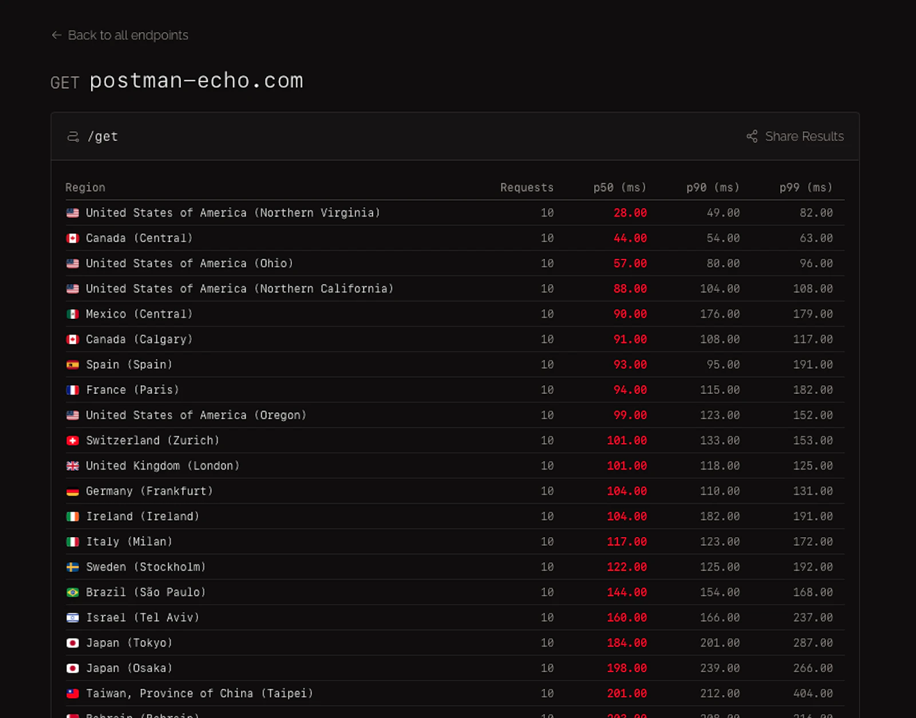Click the route icon beside /get
The width and height of the screenshot is (916, 718).
click(73, 136)
